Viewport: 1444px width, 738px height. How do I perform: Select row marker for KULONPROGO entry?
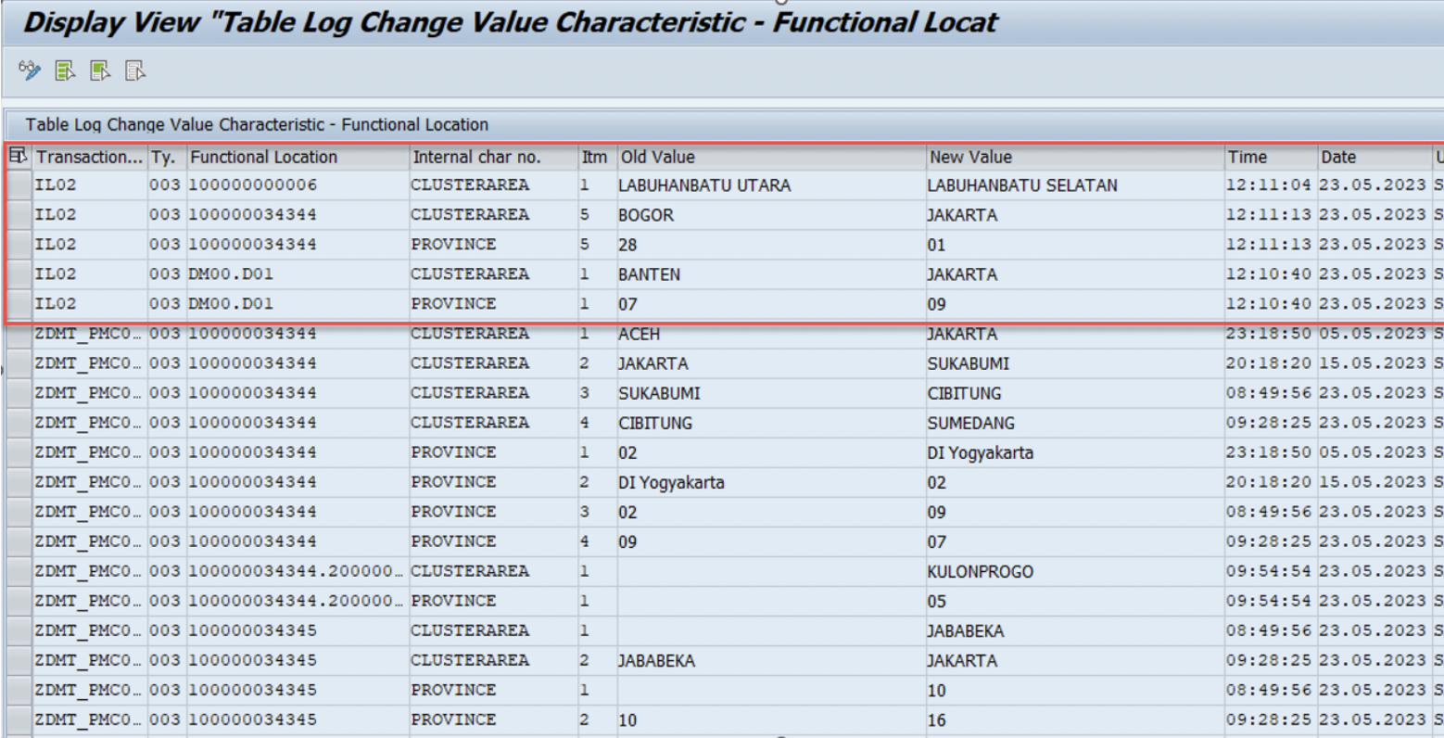[19, 571]
